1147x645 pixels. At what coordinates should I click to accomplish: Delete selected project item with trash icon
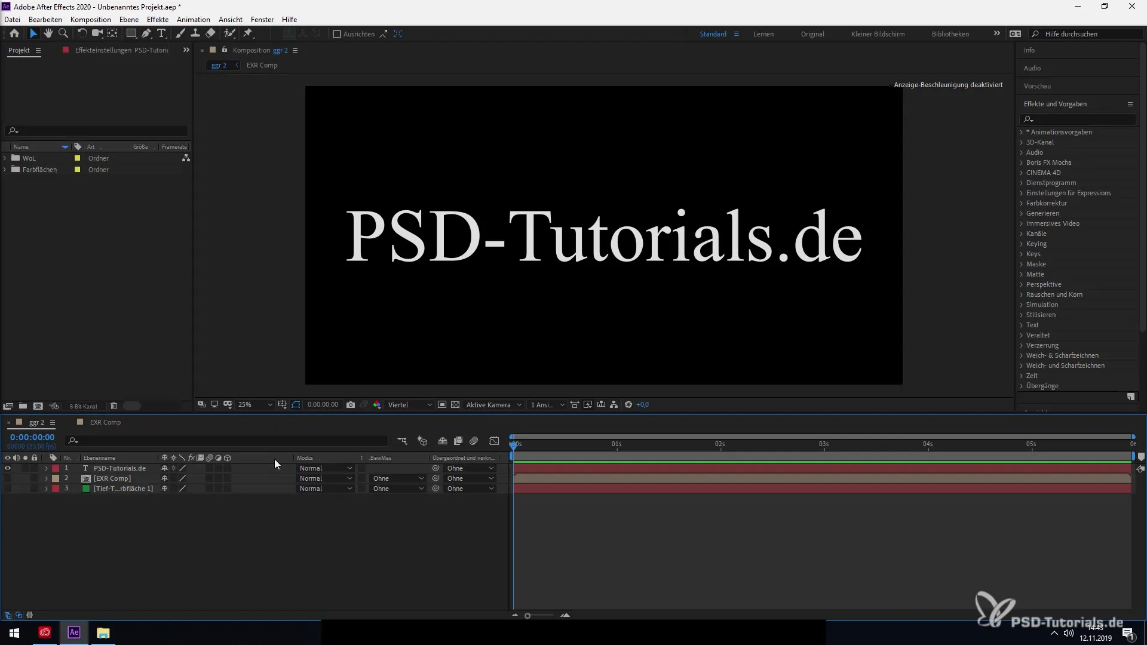[114, 406]
